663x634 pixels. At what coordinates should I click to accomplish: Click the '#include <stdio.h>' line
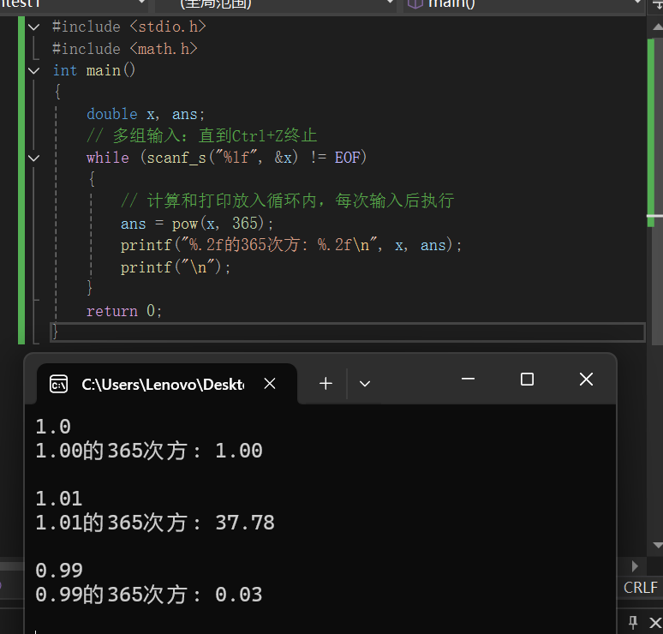[129, 27]
